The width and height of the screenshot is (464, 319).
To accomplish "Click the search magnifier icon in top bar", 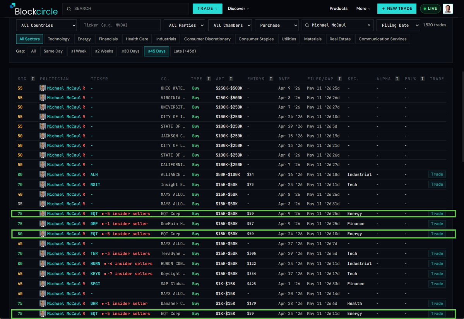I will 69,9.
